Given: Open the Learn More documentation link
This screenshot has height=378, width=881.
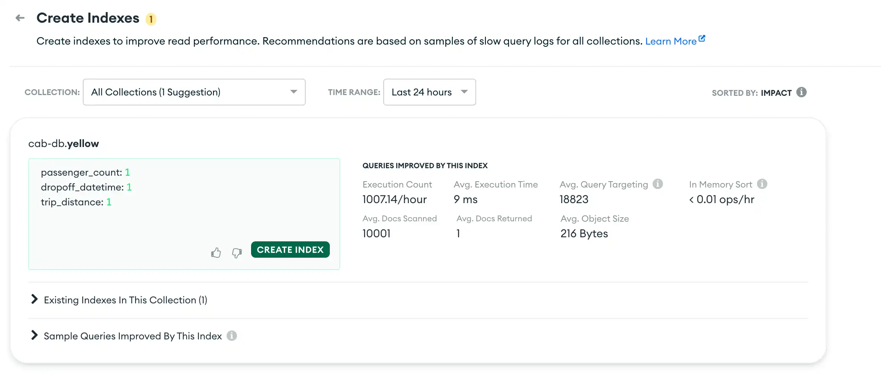Looking at the screenshot, I should (x=671, y=41).
